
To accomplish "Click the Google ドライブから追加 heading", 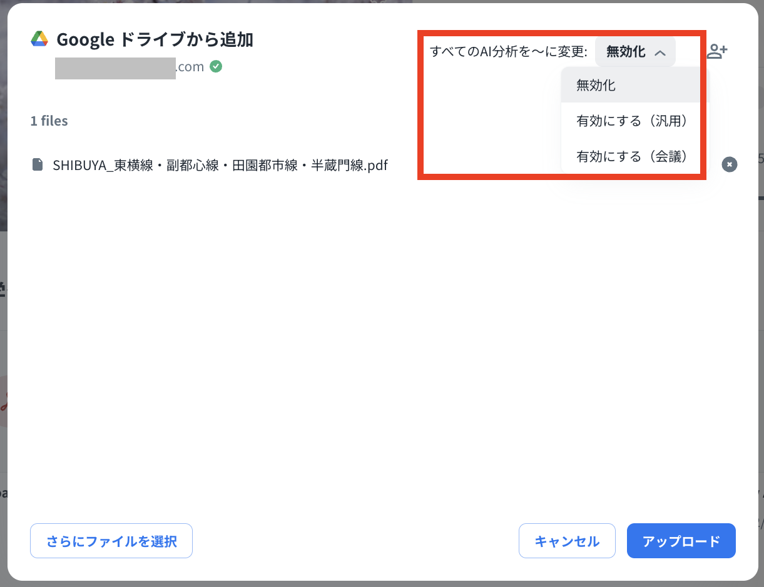I will tap(155, 39).
